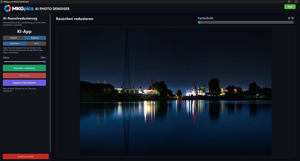Click the MKGpics aperture logo icon
The width and height of the screenshot is (300, 161).
point(8,8)
